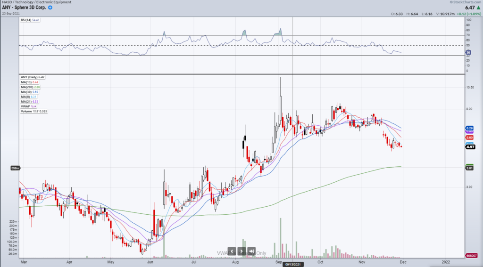Click the MA(21) legend label
This screenshot has height=267, width=483.
(x=28, y=102)
